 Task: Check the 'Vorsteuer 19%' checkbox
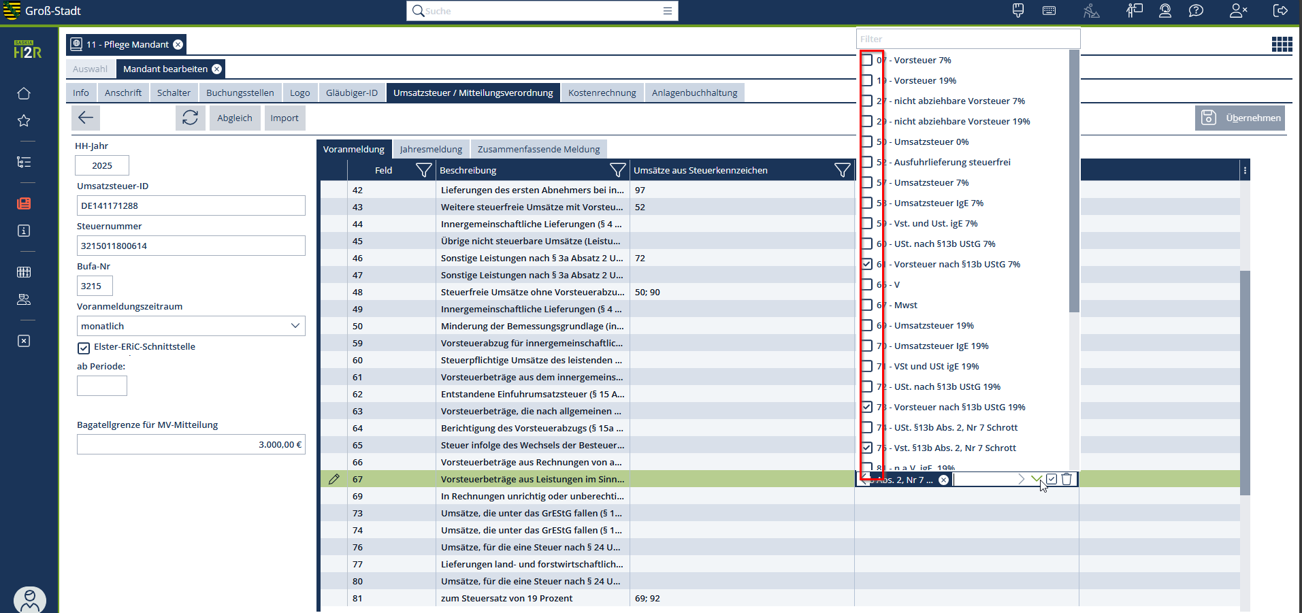click(867, 80)
